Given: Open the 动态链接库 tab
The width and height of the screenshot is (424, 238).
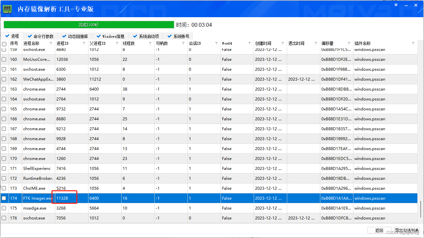Looking at the screenshot, I should (x=75, y=36).
